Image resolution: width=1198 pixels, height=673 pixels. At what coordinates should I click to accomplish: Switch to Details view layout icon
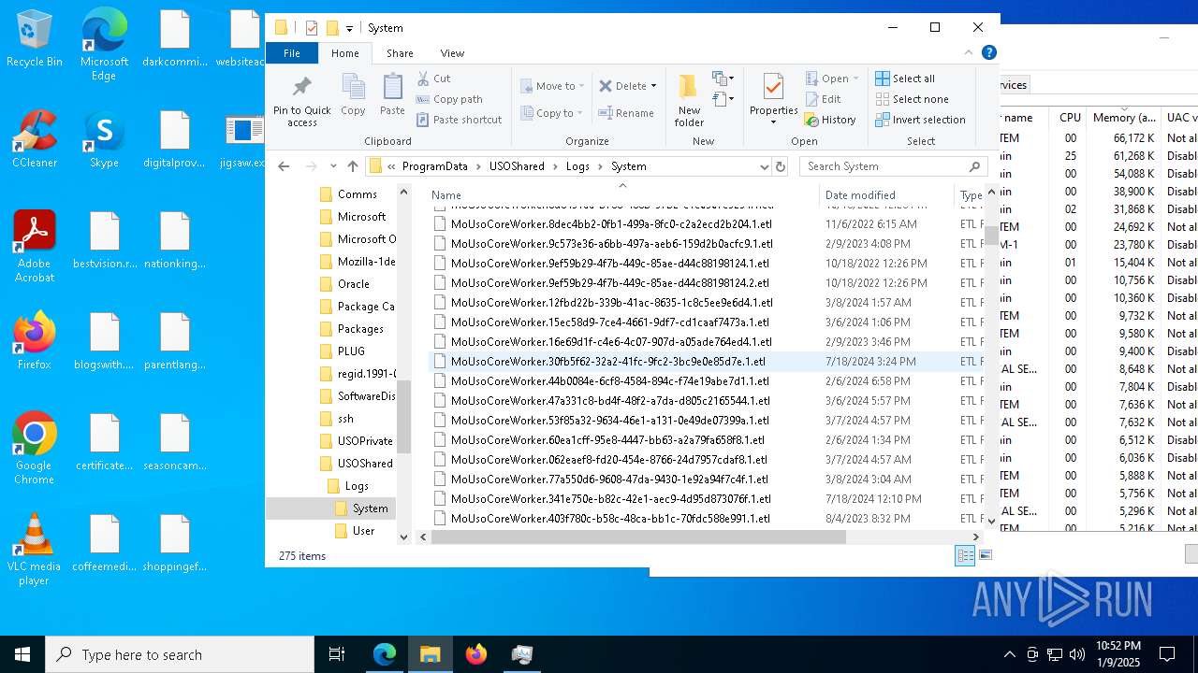pyautogui.click(x=965, y=555)
